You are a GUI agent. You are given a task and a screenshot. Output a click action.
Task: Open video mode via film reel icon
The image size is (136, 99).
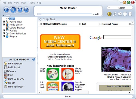pos(125,14)
